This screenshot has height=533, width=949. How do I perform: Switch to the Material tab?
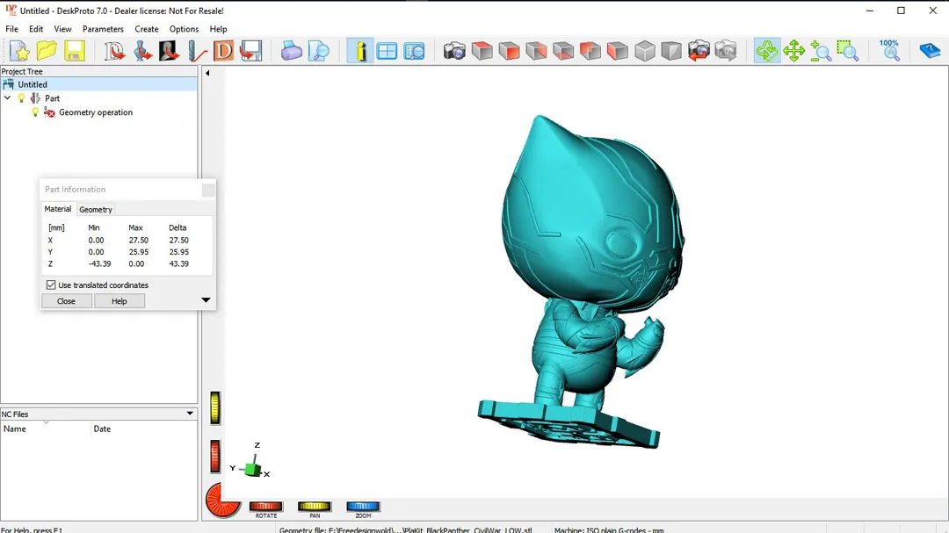[x=57, y=209]
